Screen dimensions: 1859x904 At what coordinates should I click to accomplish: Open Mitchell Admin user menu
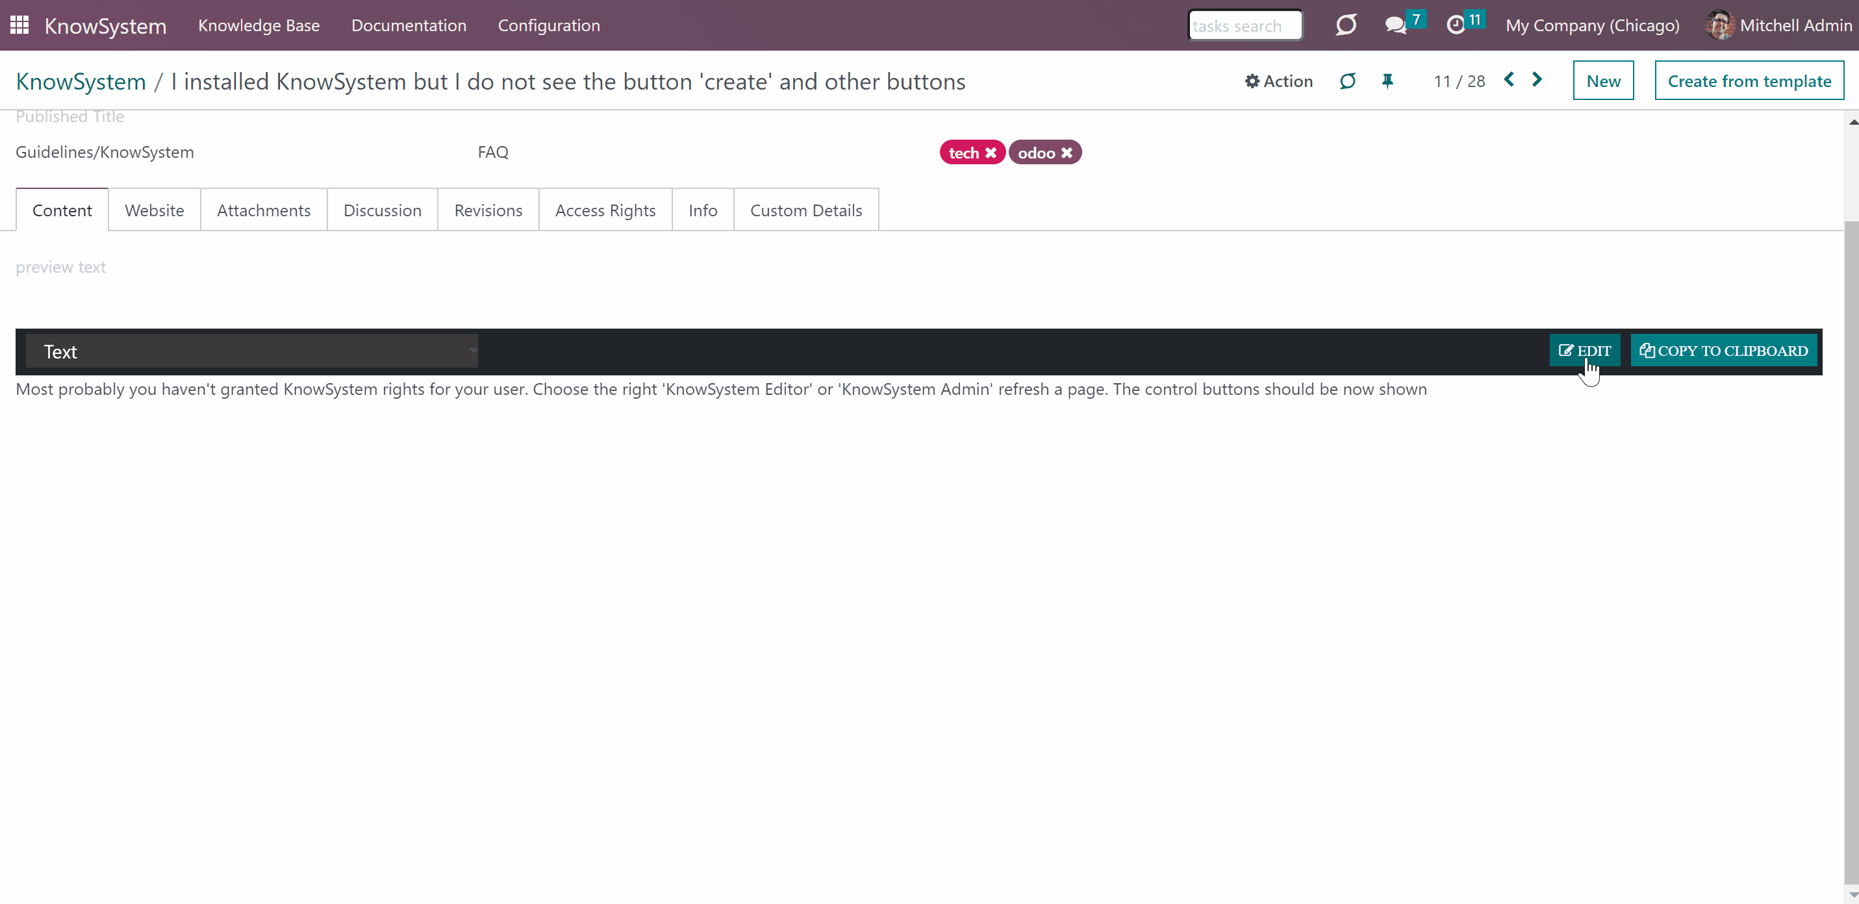[x=1779, y=25]
